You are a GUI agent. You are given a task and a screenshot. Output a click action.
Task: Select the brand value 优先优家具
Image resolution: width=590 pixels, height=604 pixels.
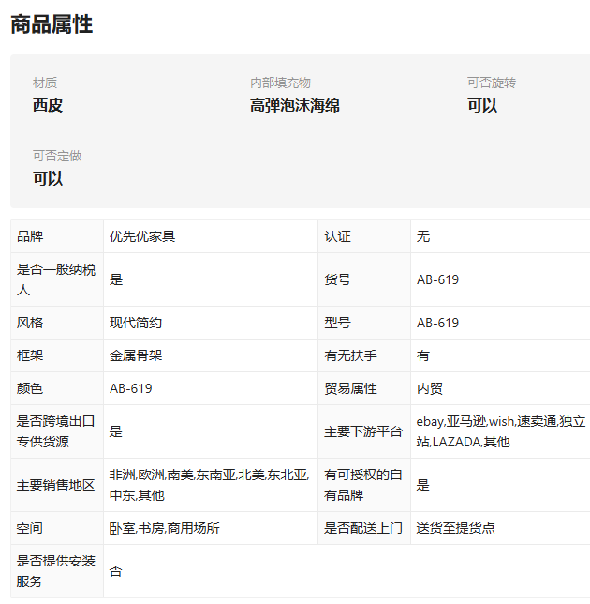tap(142, 236)
